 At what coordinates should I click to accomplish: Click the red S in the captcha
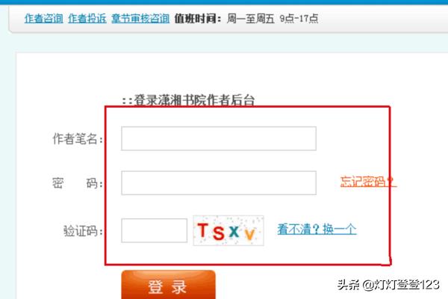[219, 232]
